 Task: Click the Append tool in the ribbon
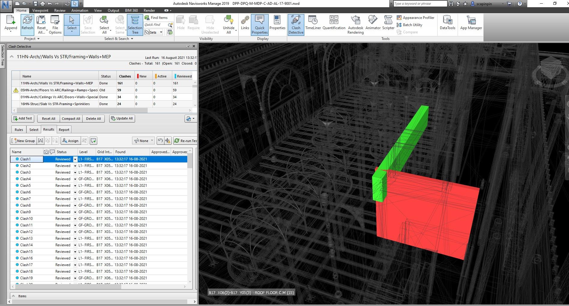click(x=11, y=24)
